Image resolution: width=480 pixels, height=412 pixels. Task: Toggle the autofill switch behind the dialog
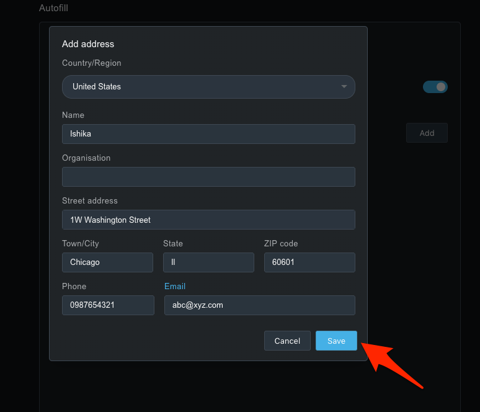435,87
